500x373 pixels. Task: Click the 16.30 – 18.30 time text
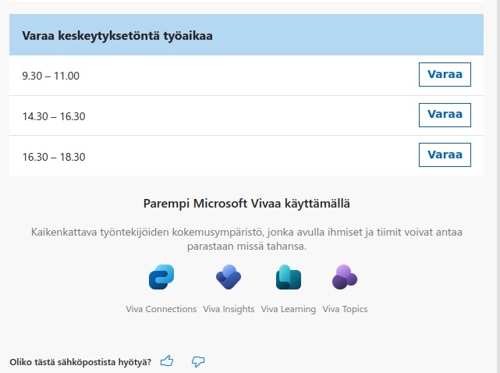(x=54, y=157)
